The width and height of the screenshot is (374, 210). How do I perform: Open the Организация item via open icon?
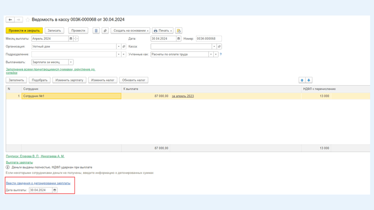124,46
